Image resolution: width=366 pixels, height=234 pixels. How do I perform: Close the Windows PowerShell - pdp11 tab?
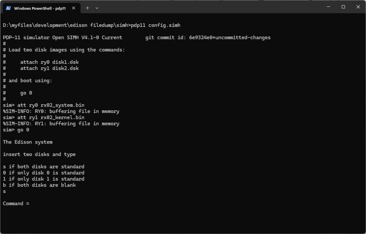pos(74,8)
